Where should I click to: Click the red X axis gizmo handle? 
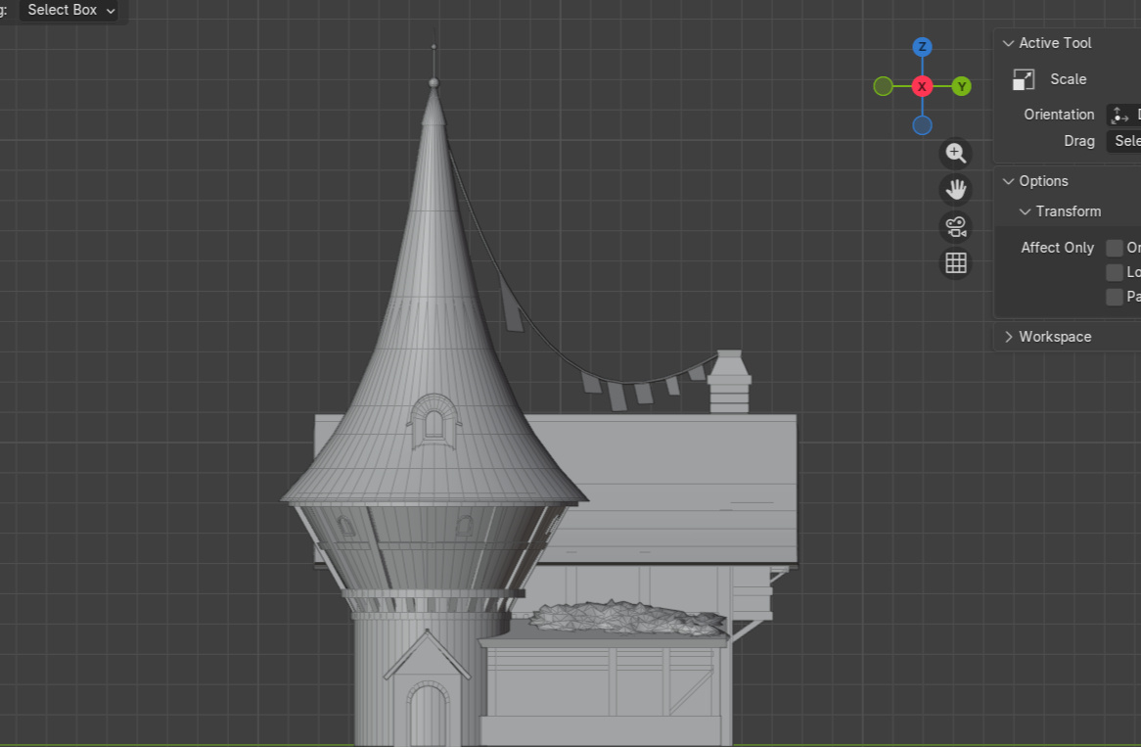point(922,86)
